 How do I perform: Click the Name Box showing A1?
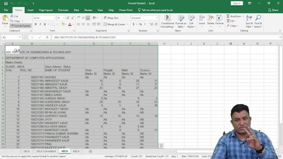[x=11, y=37]
